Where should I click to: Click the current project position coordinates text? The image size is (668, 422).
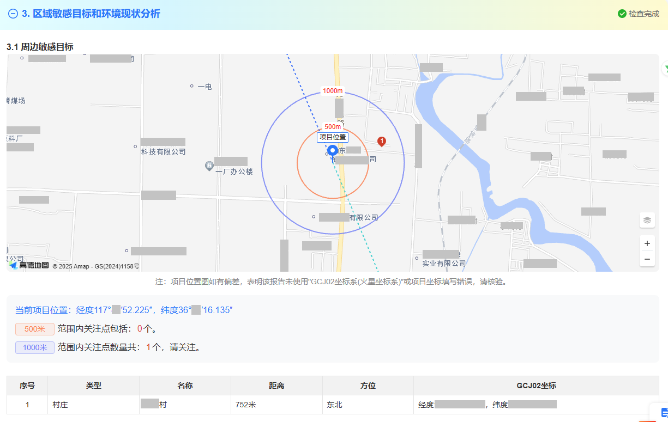tap(124, 310)
